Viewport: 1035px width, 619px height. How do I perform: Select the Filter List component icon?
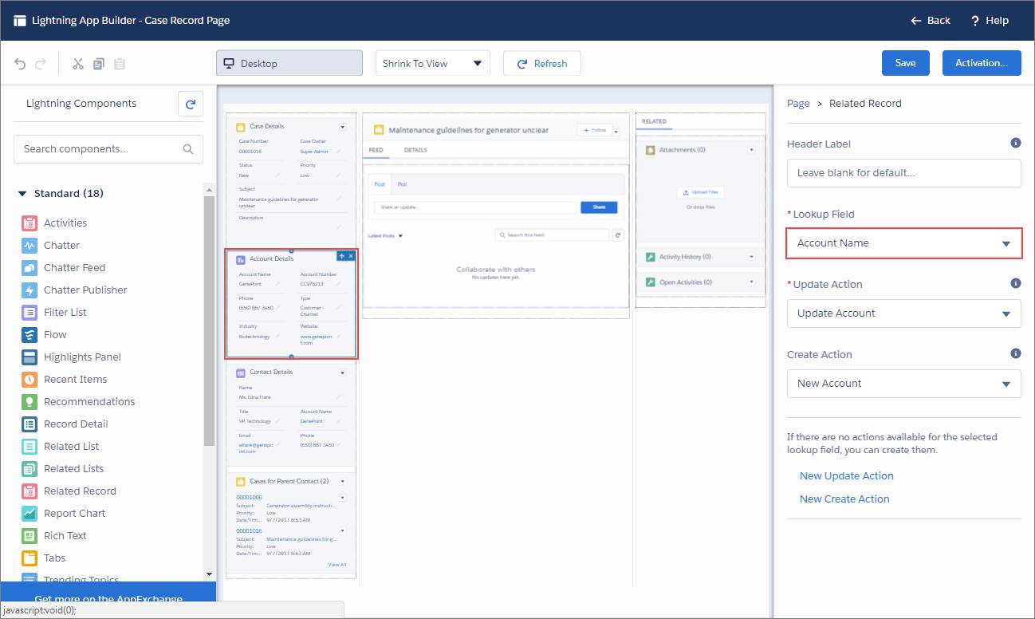pos(30,313)
